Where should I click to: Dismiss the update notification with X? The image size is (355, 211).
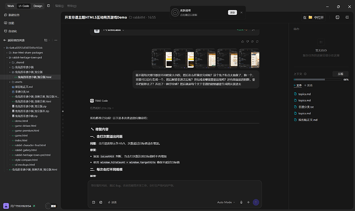click(241, 12)
